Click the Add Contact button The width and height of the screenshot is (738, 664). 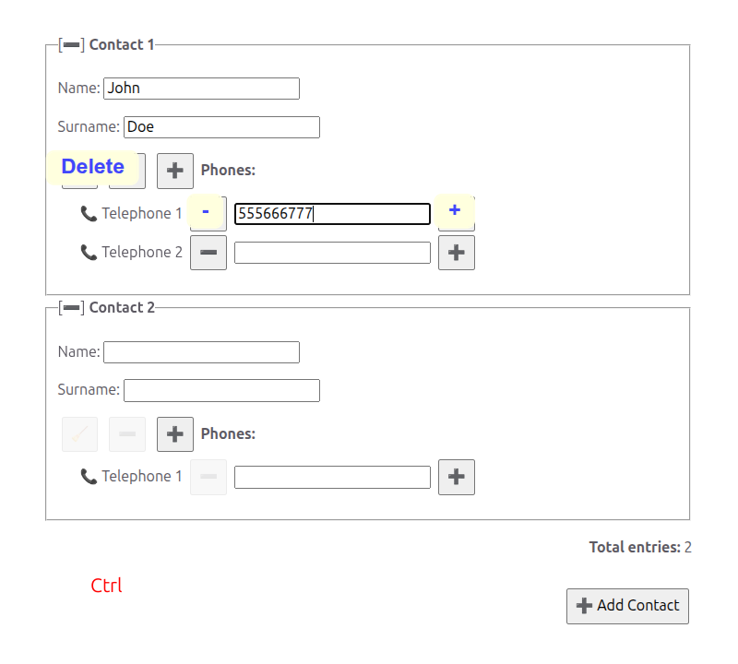coord(627,606)
